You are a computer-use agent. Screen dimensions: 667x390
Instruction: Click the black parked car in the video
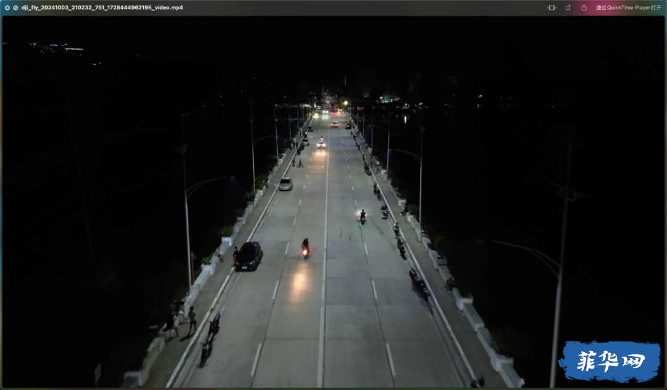click(x=249, y=255)
